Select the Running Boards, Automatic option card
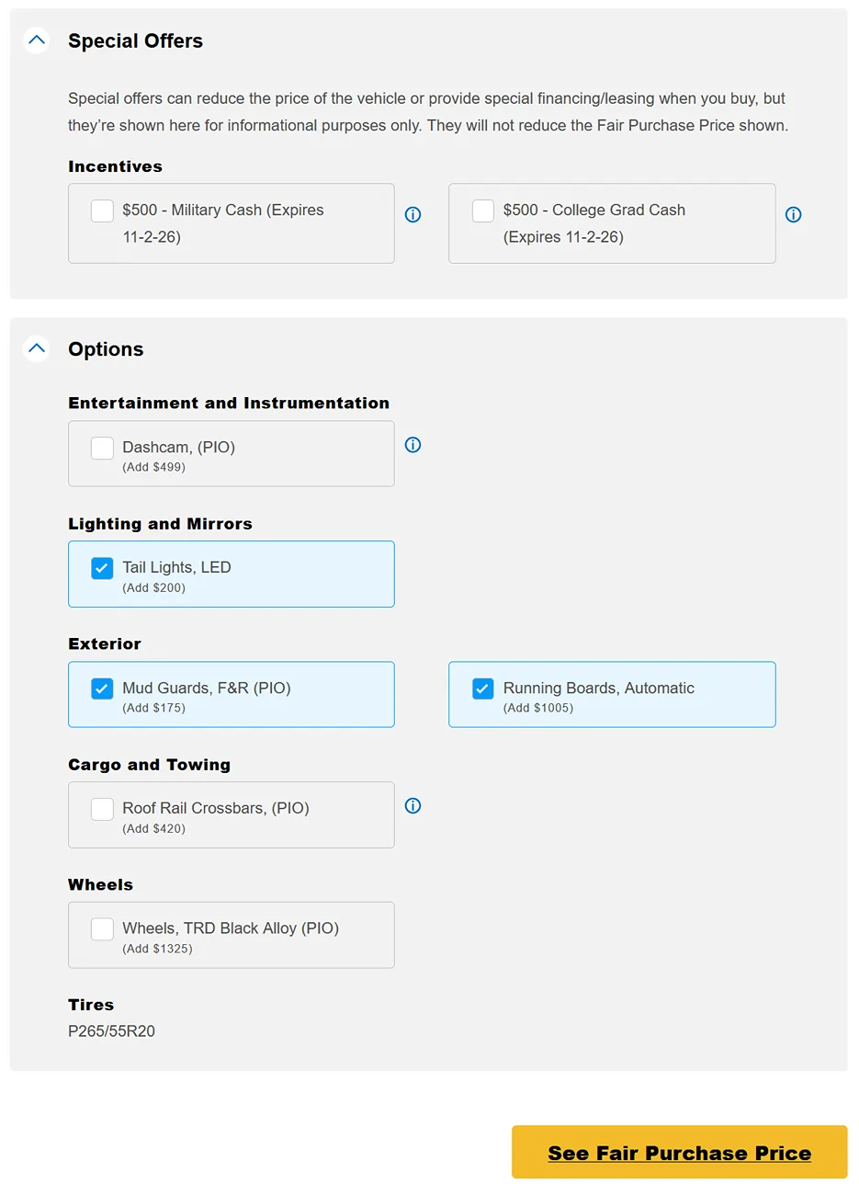The width and height of the screenshot is (859, 1195). point(612,695)
